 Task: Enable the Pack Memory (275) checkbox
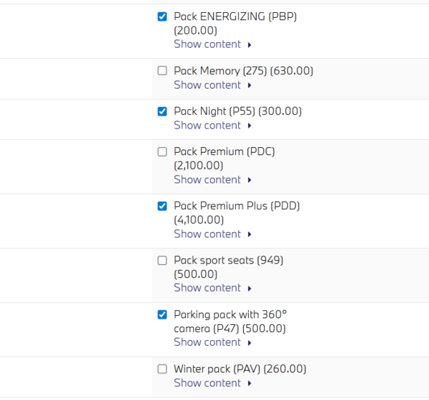pos(162,71)
